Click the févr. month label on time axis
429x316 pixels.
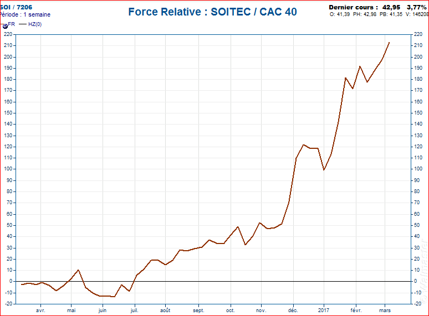tap(356, 310)
